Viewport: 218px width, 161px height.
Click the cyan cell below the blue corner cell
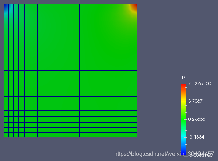point(6,11)
